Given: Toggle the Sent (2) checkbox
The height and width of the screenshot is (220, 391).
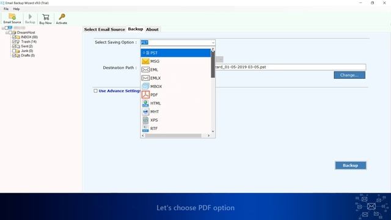Looking at the screenshot, I should coord(14,46).
